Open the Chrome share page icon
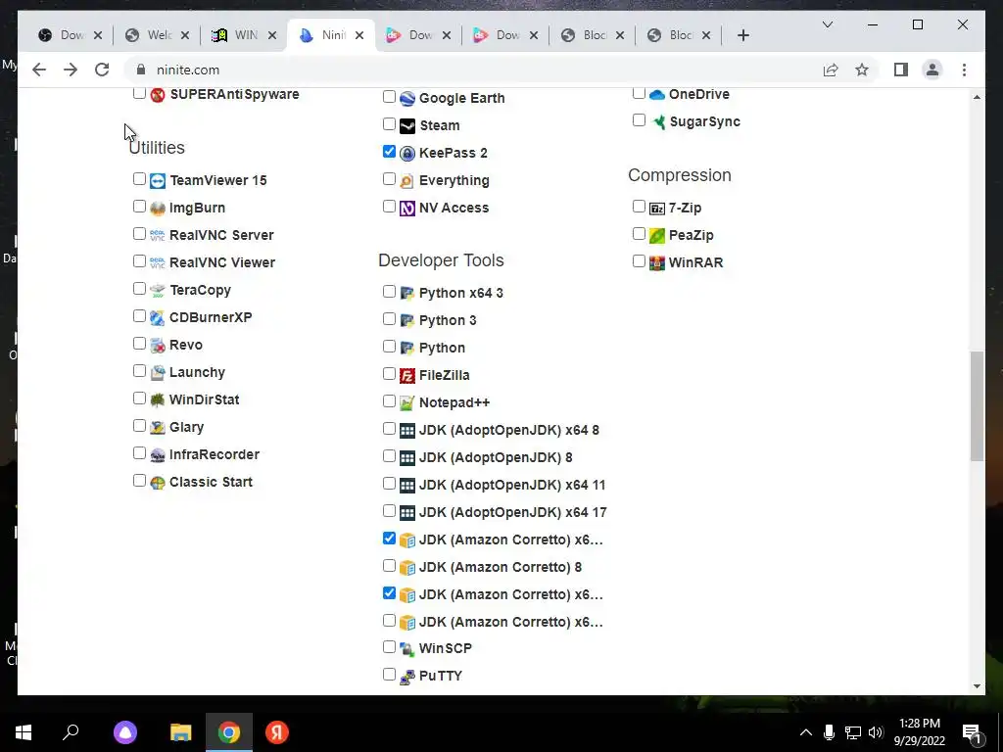The height and width of the screenshot is (752, 1003). tap(831, 70)
